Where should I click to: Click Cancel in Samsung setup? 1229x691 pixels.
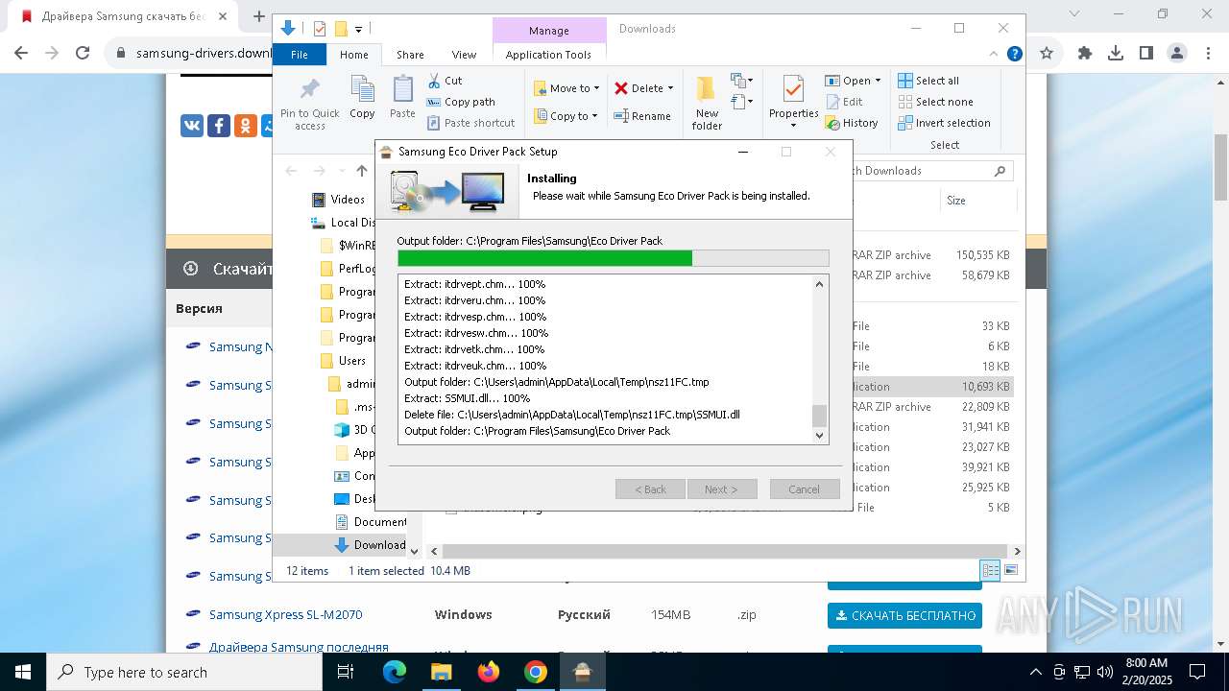click(x=805, y=489)
